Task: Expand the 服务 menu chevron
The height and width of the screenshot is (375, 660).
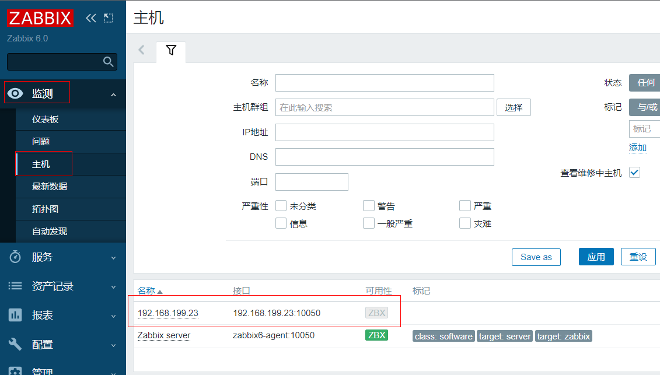Action: (113, 258)
